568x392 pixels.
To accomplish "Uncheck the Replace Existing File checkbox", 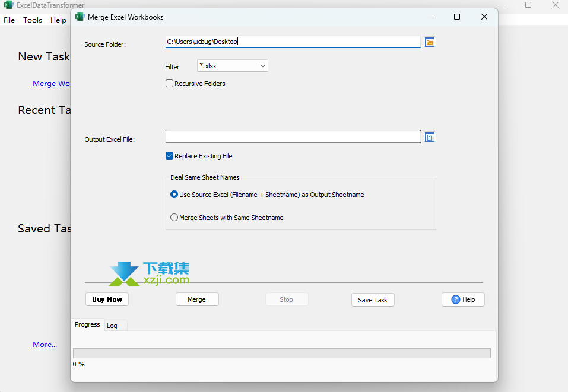I will pyautogui.click(x=170, y=156).
